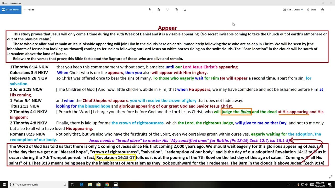Click the microphone icon in search box
Screen dimensions: 335x188
(x=65, y=185)
